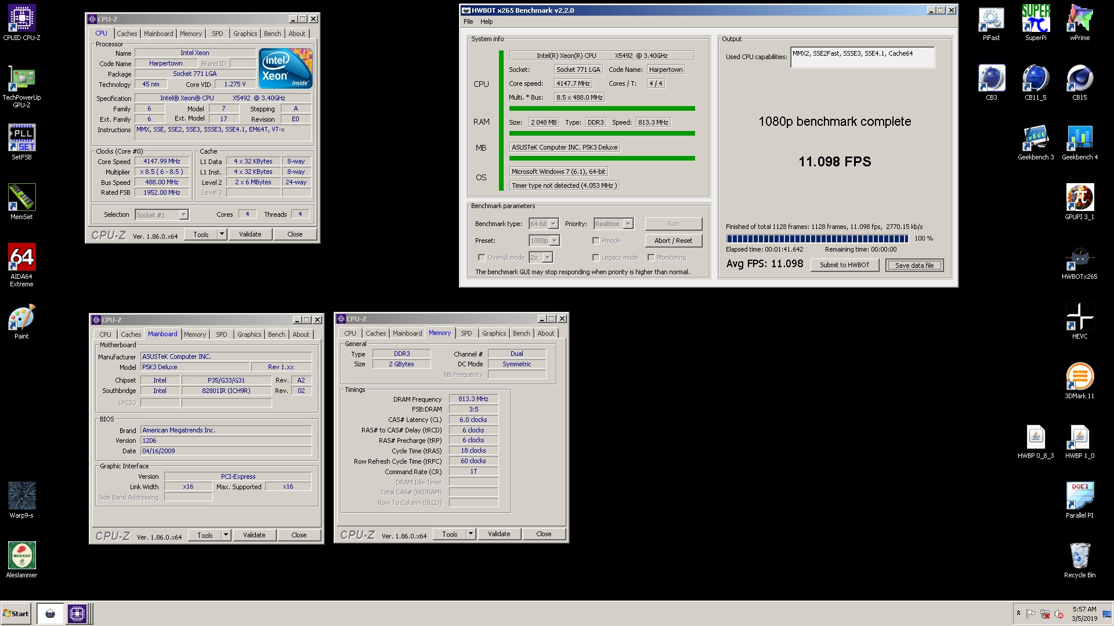Open the Windows Start menu

point(16,613)
